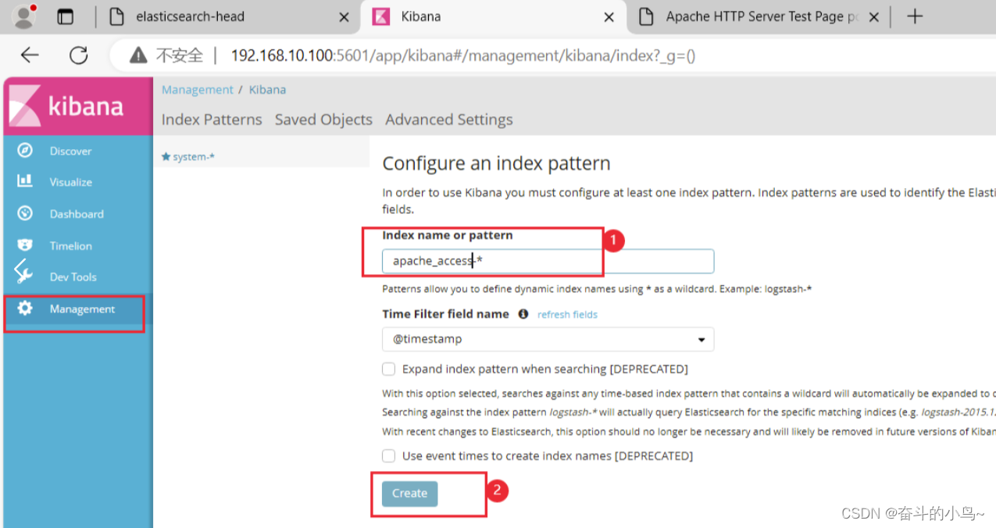Open the Discover compass icon
996x528 pixels.
click(x=25, y=150)
